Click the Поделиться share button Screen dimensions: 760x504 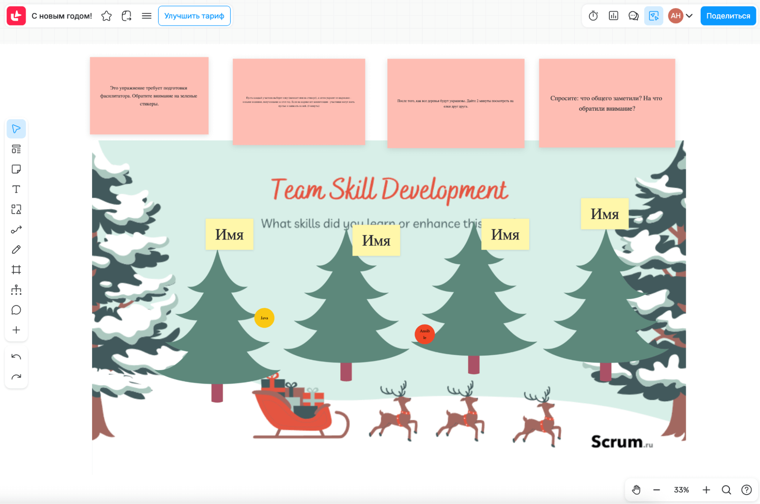coord(728,16)
